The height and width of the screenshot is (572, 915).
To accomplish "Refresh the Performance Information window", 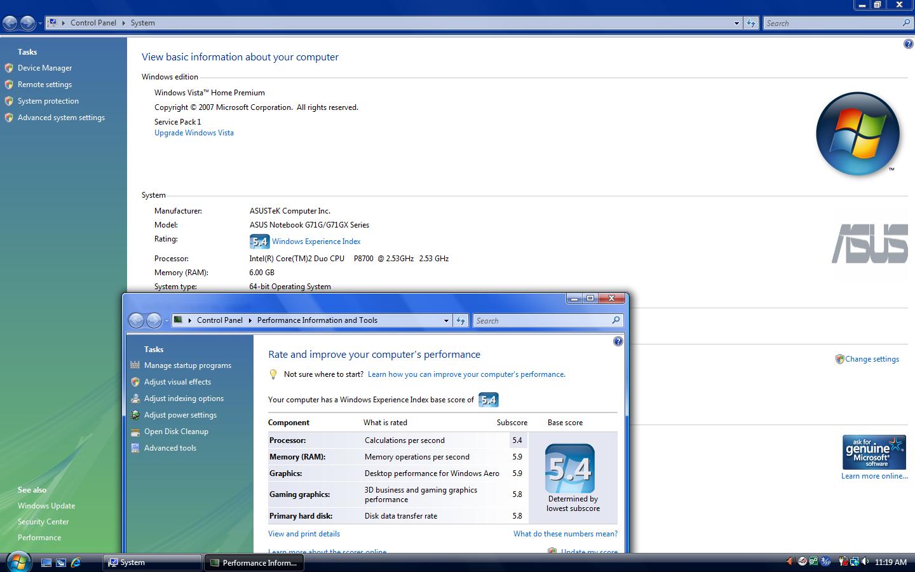I will click(x=461, y=320).
